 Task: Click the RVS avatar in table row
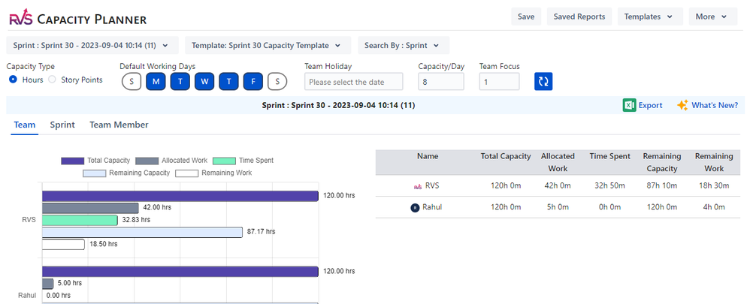(x=418, y=186)
